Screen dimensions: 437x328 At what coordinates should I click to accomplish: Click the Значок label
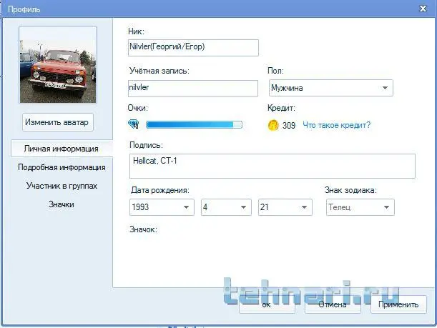click(143, 229)
